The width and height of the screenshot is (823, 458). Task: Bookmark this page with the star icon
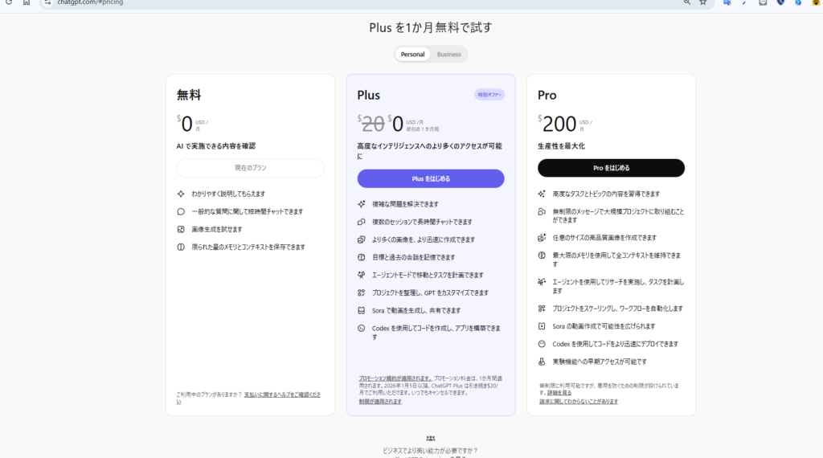(702, 2)
